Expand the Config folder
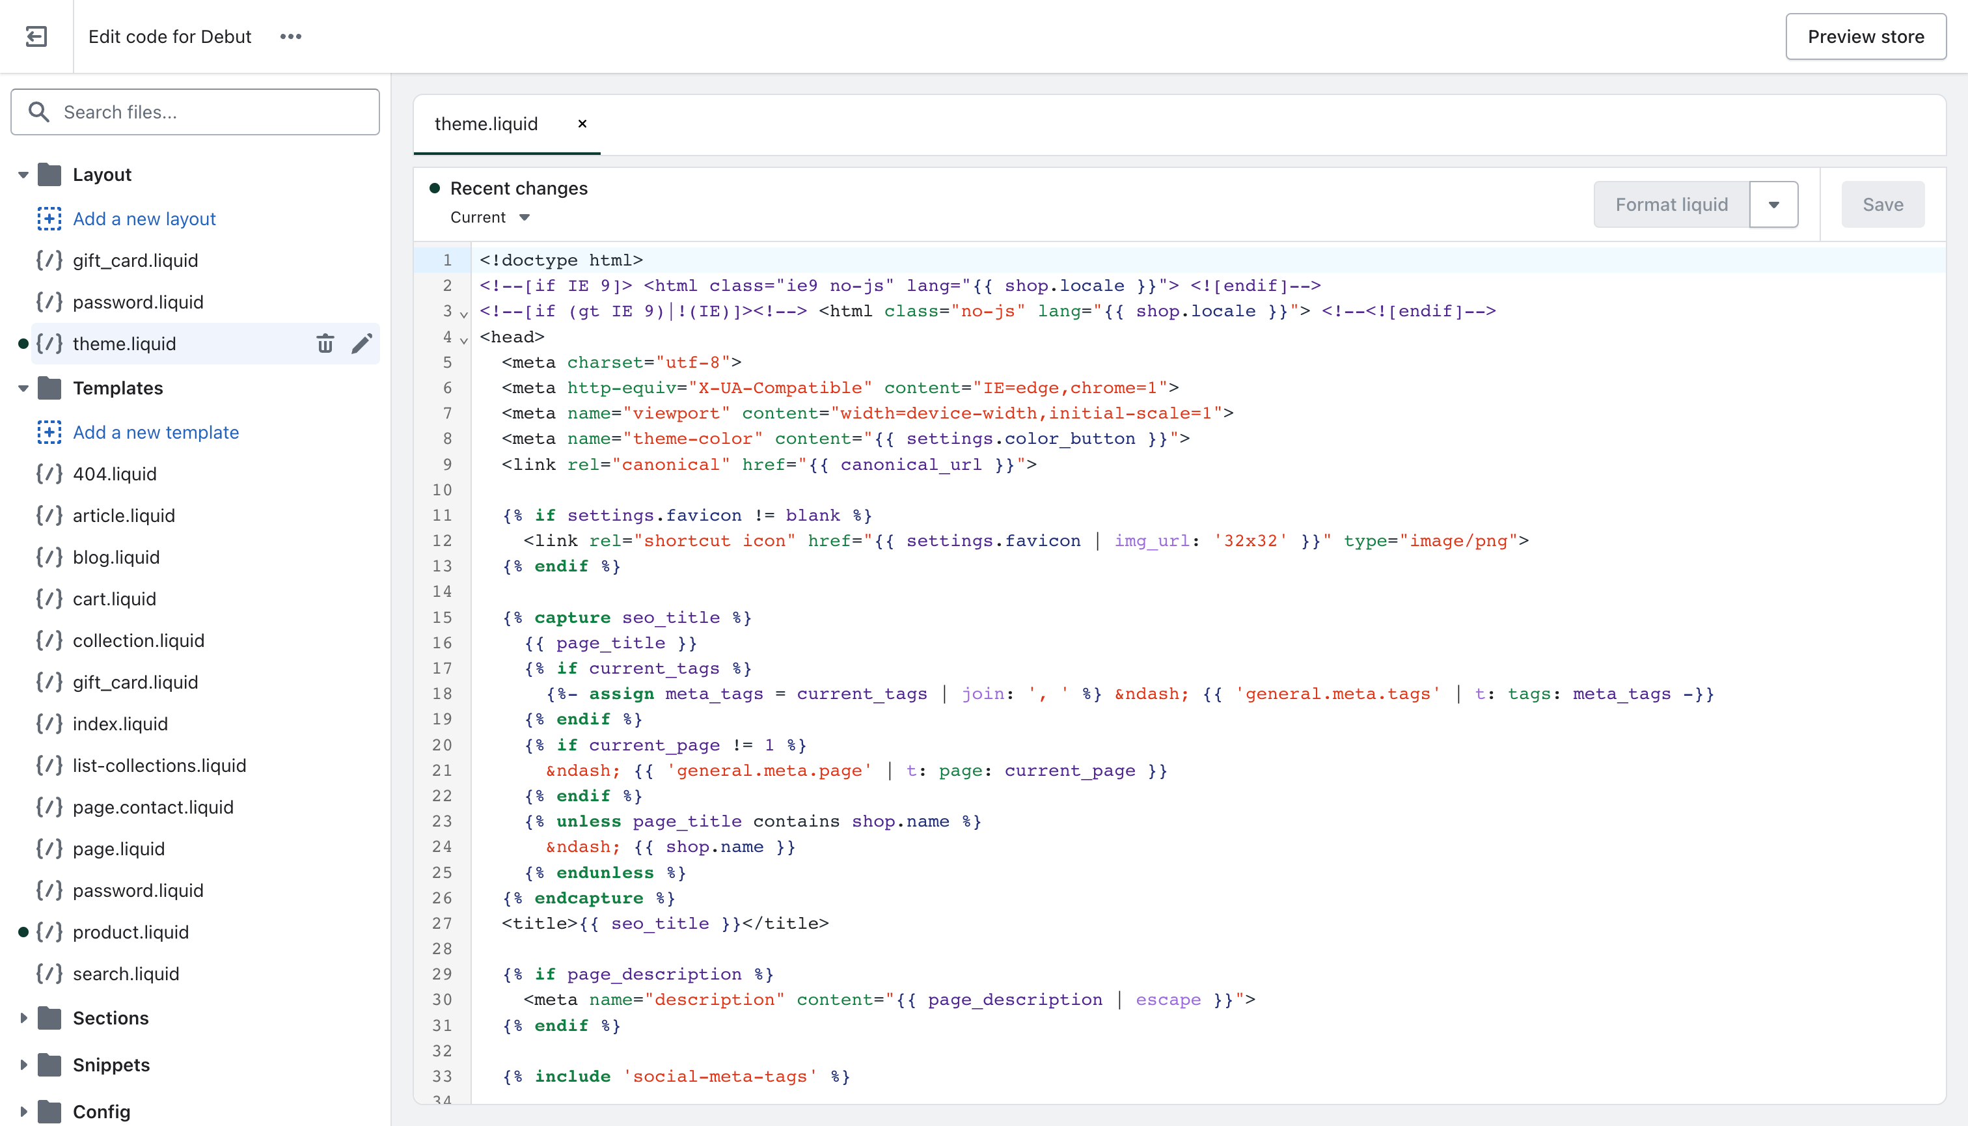The image size is (1968, 1126). click(x=23, y=1112)
